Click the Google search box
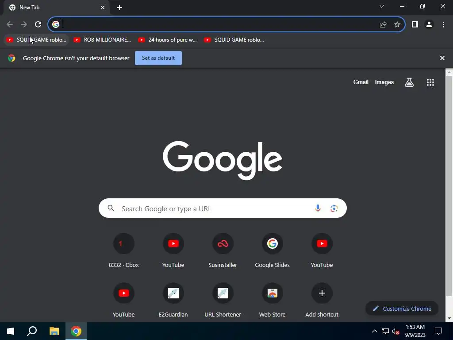Screen dimensions: 453x340 pos(223,208)
